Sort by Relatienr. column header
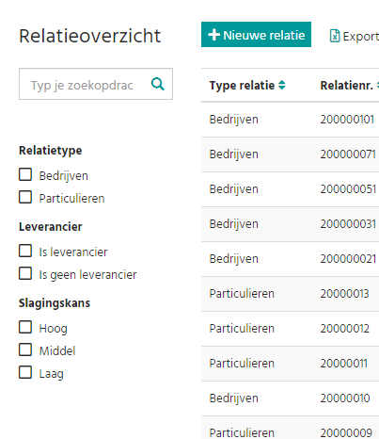This screenshot has height=439, width=379. [x=346, y=85]
